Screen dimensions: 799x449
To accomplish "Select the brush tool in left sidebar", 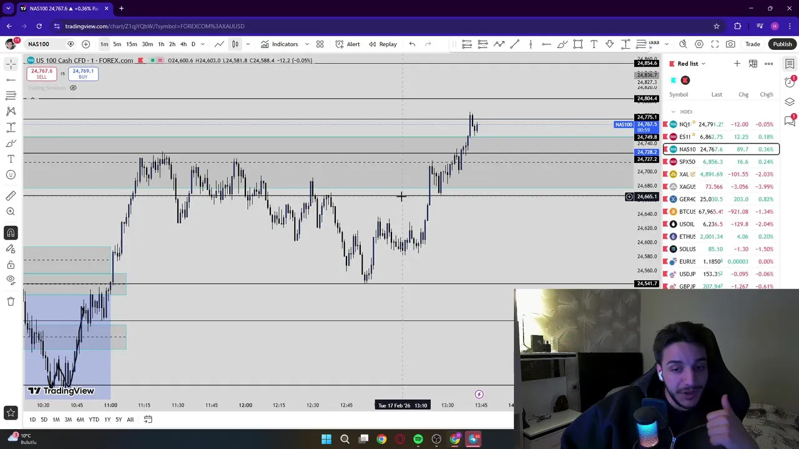I will [11, 143].
